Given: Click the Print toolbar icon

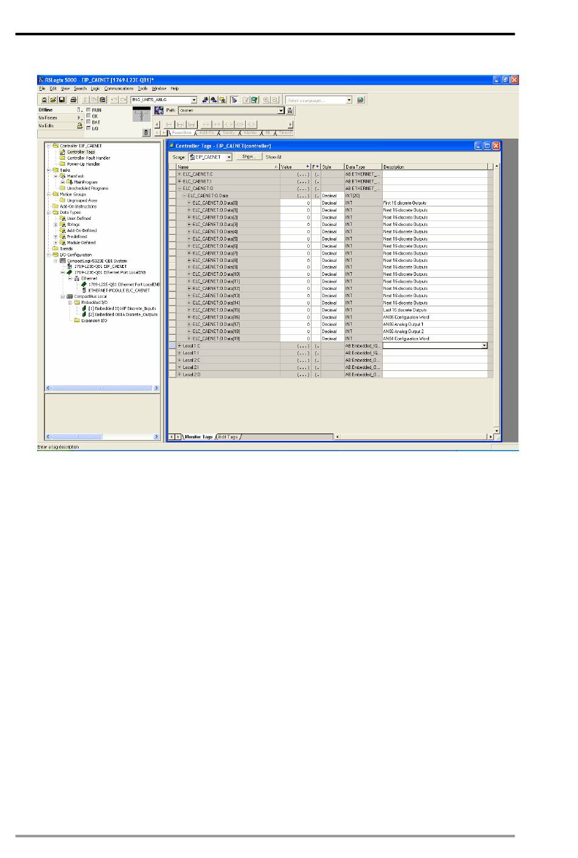Looking at the screenshot, I should pos(74,100).
